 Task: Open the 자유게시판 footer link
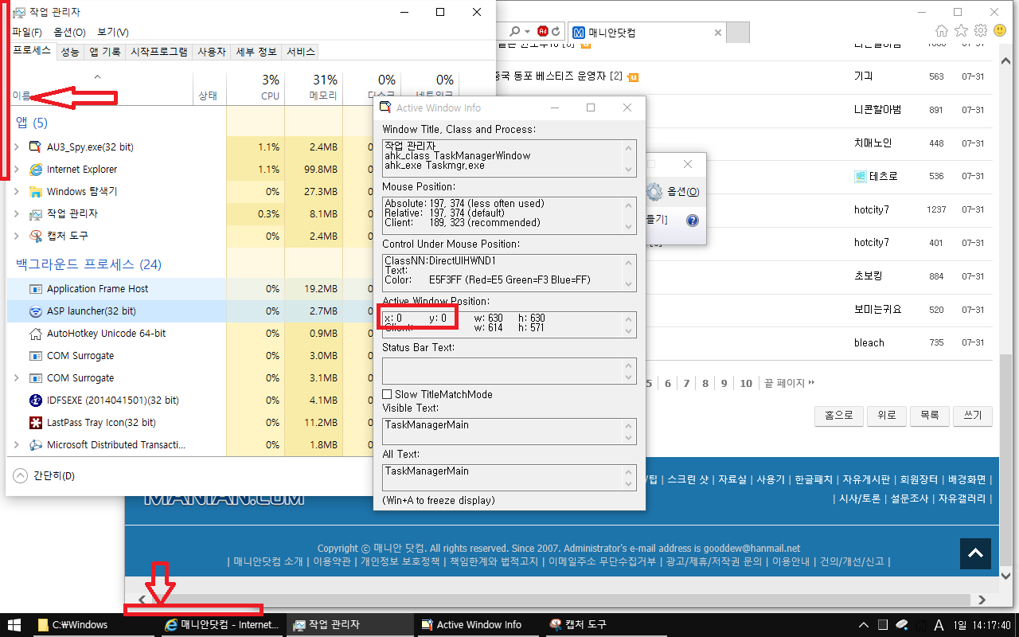[868, 479]
